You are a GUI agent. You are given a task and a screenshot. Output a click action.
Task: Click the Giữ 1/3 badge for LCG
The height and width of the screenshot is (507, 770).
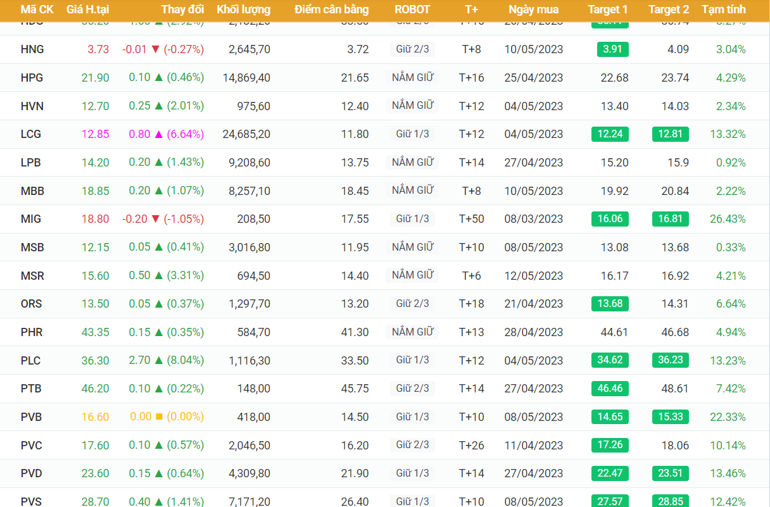coord(412,134)
